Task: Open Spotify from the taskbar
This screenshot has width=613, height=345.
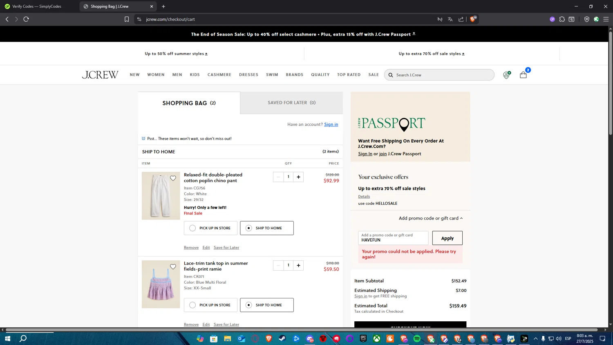Action: click(417, 338)
